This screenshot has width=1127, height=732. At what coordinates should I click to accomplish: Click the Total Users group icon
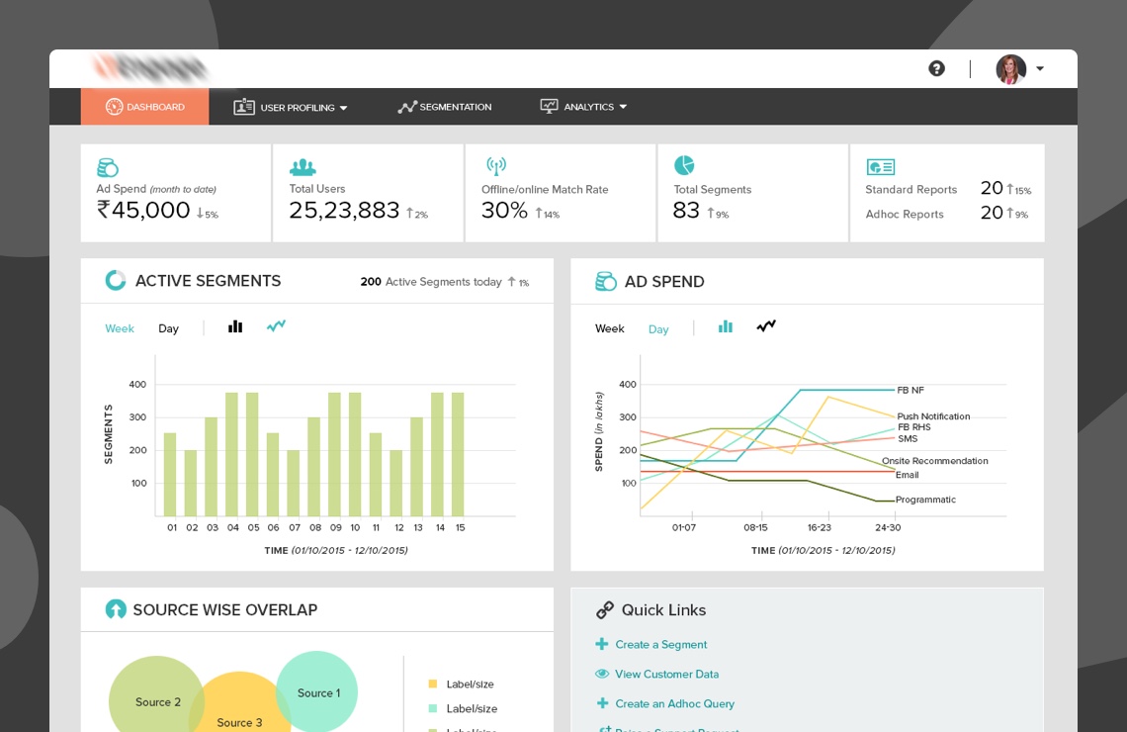point(303,167)
